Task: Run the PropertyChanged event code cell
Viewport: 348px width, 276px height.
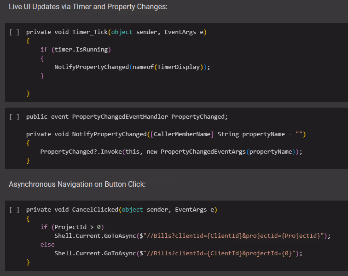Action: click(14, 117)
